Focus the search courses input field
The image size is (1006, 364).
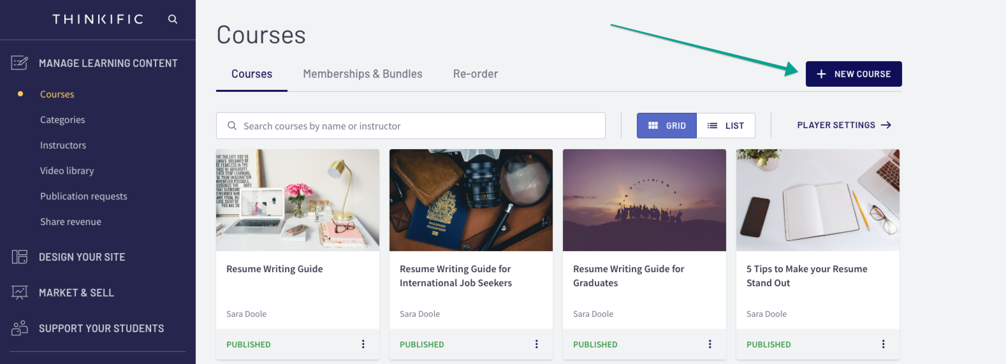click(x=411, y=126)
